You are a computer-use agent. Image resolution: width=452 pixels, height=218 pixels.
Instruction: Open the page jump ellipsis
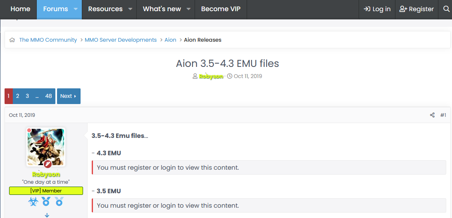pos(37,96)
